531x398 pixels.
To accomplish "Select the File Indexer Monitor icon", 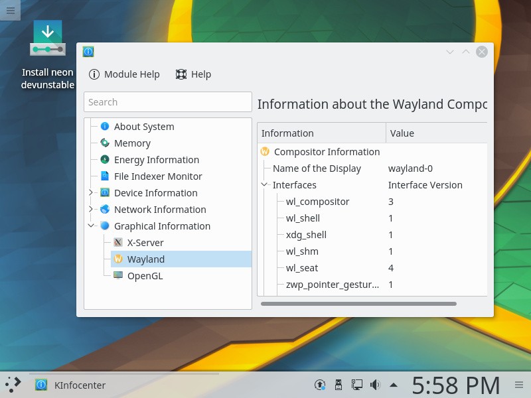I will click(105, 176).
